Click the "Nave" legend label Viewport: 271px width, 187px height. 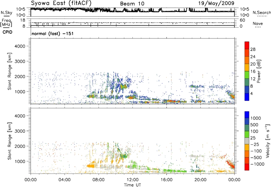pyautogui.click(x=258, y=23)
